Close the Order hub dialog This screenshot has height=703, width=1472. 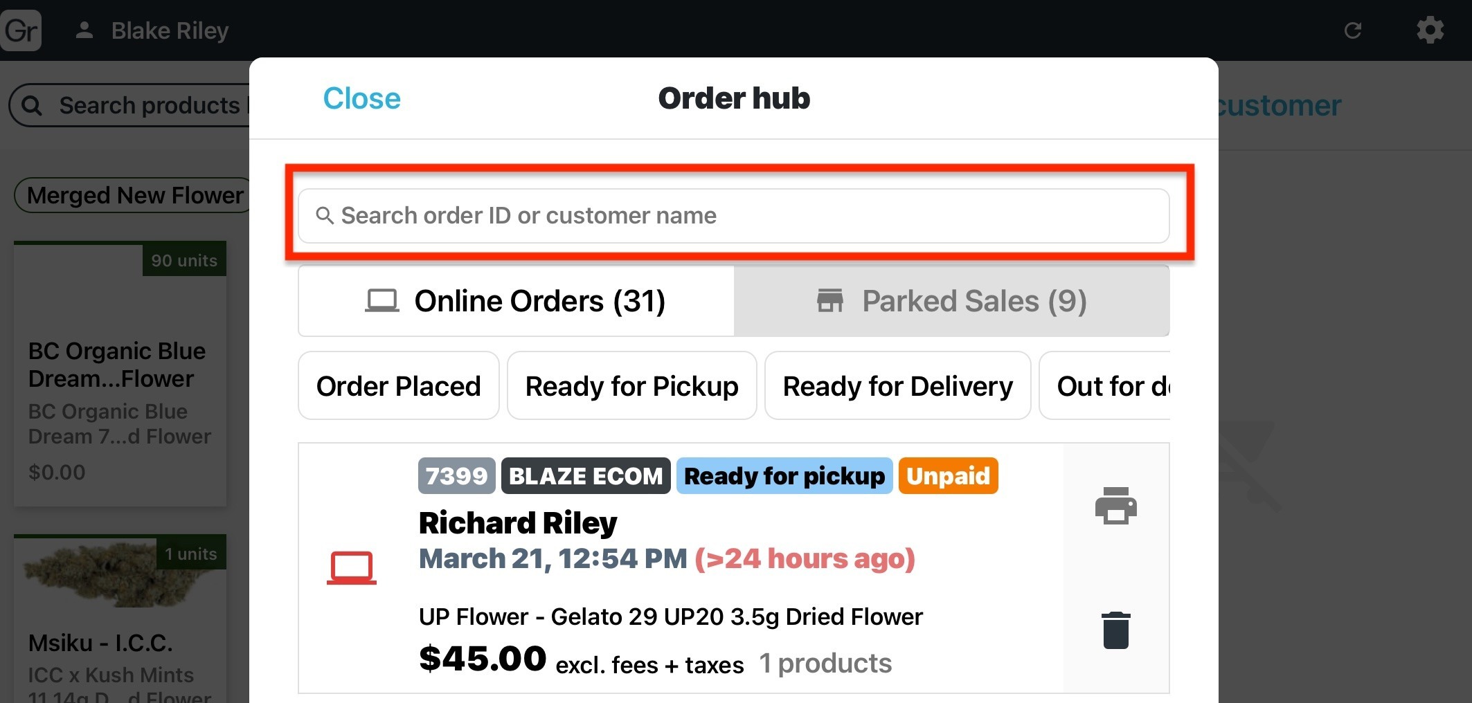tap(361, 98)
